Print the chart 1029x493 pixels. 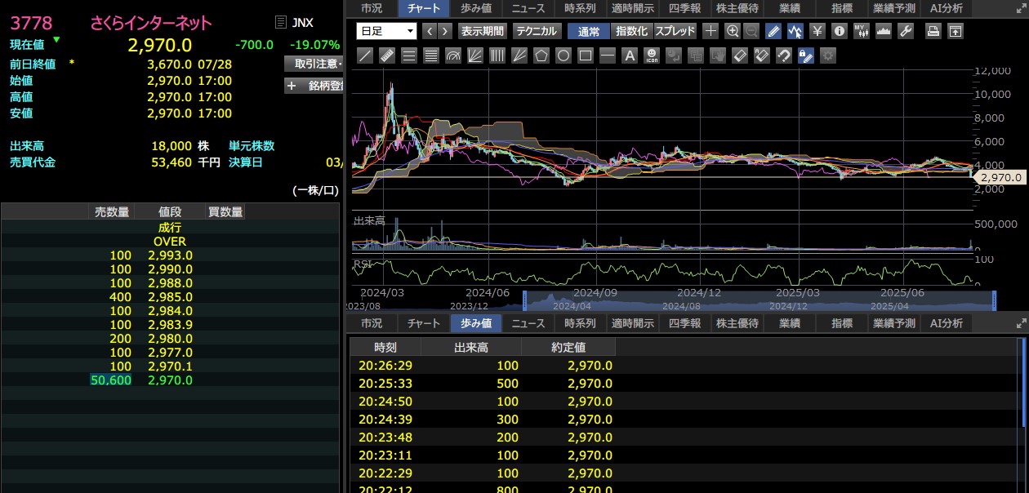click(933, 31)
